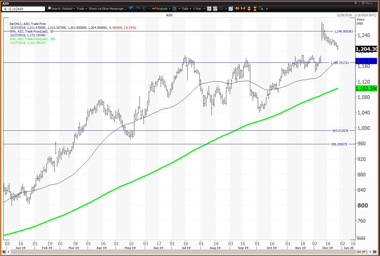Click the 1,168.731721 level label
Image resolution: width=380 pixels, height=256 pixels.
(340, 63)
